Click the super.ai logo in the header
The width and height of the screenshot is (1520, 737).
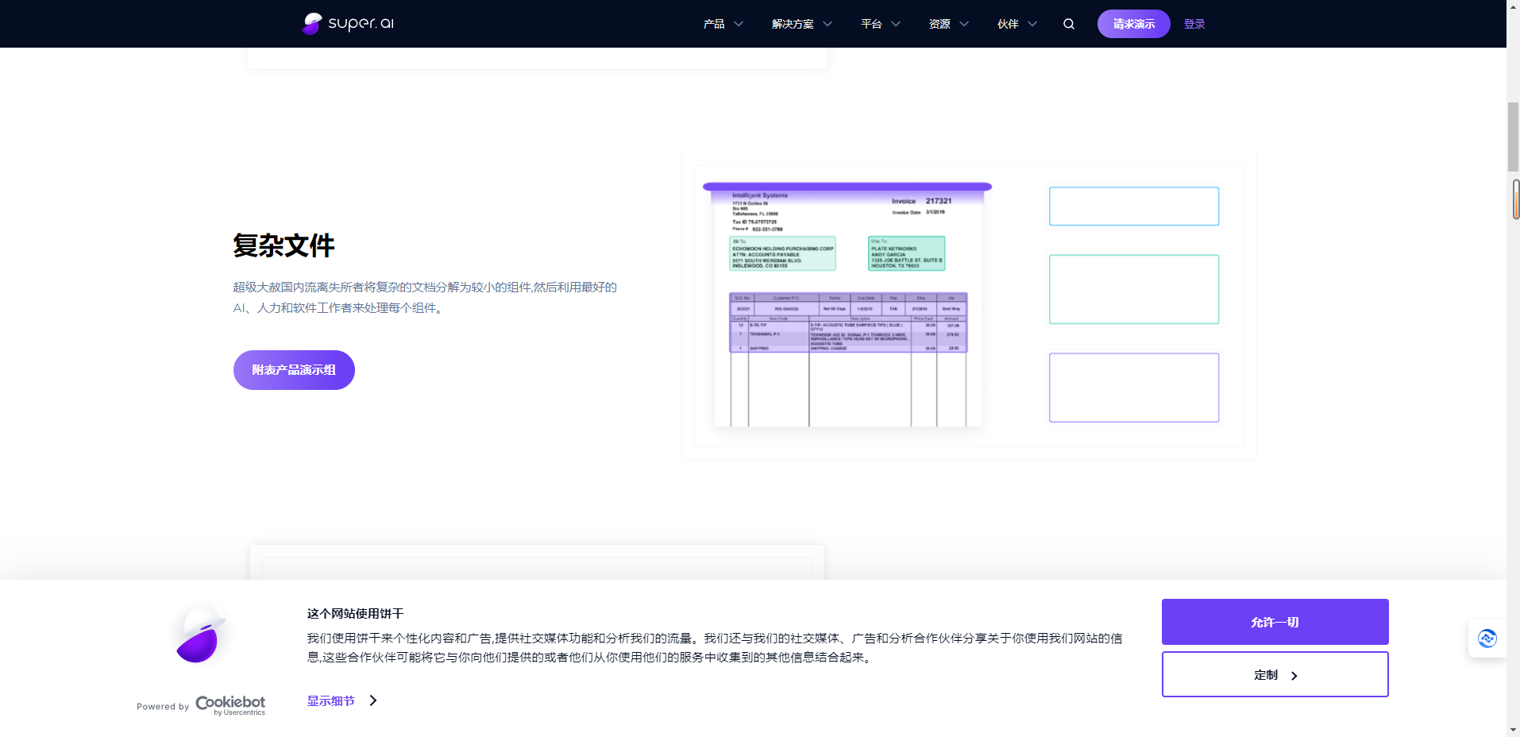coord(346,23)
